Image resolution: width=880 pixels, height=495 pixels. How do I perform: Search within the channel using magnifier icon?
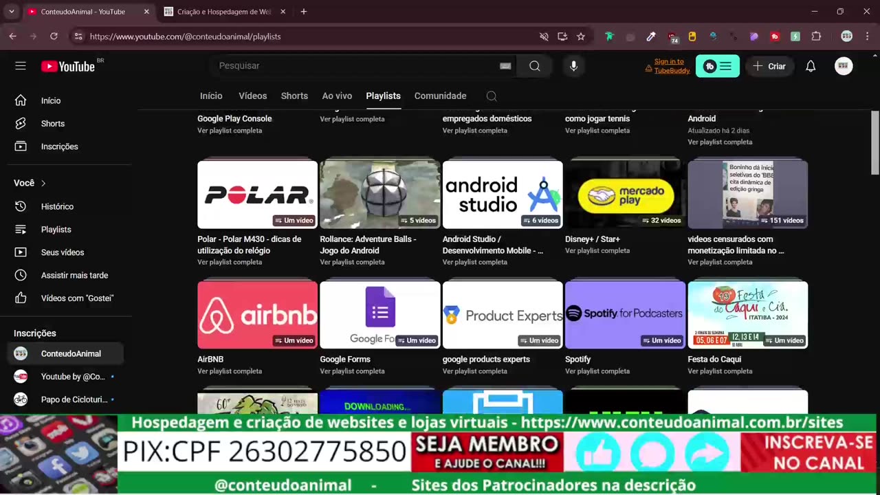click(x=492, y=96)
